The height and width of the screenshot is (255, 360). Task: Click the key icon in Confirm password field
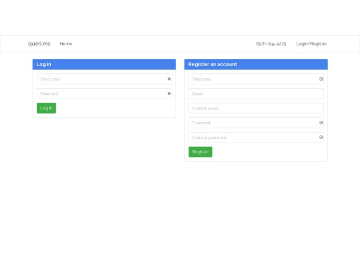321,137
